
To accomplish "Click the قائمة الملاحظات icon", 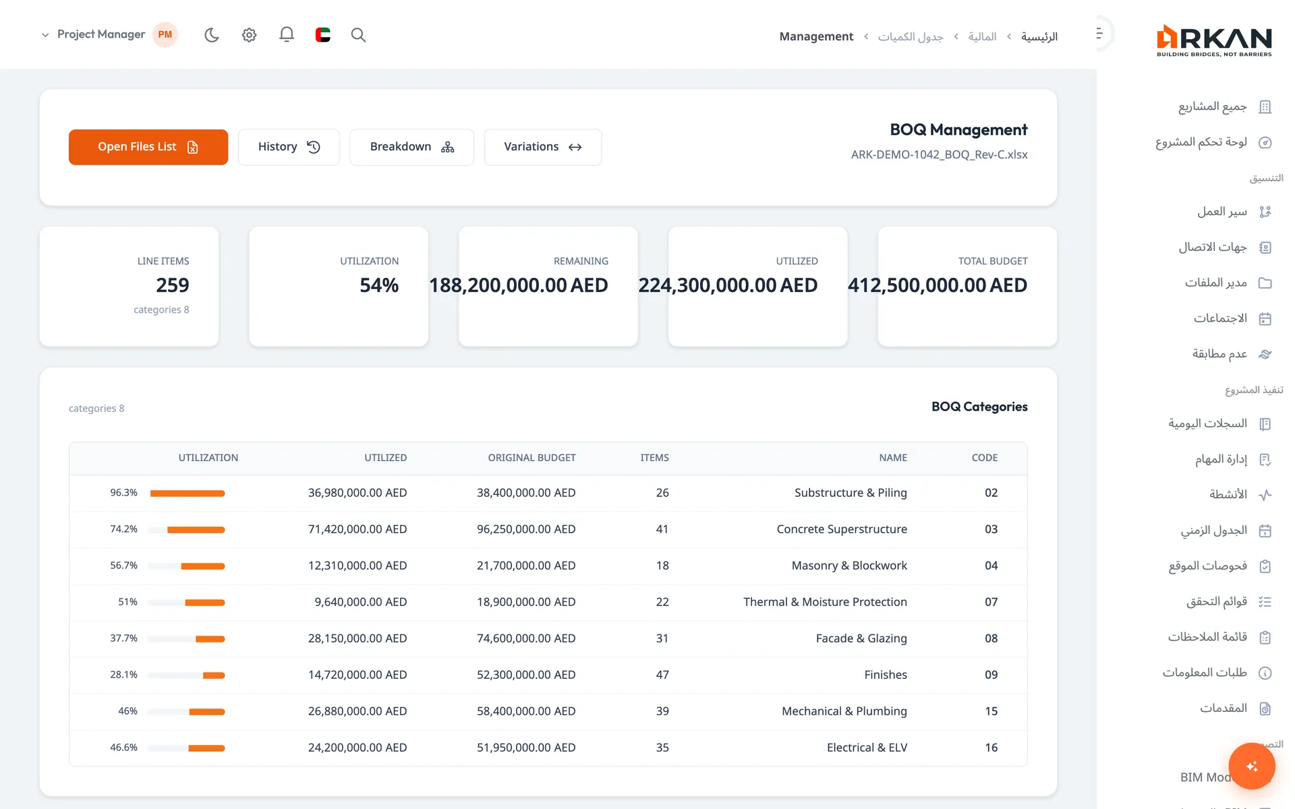I will (1265, 637).
